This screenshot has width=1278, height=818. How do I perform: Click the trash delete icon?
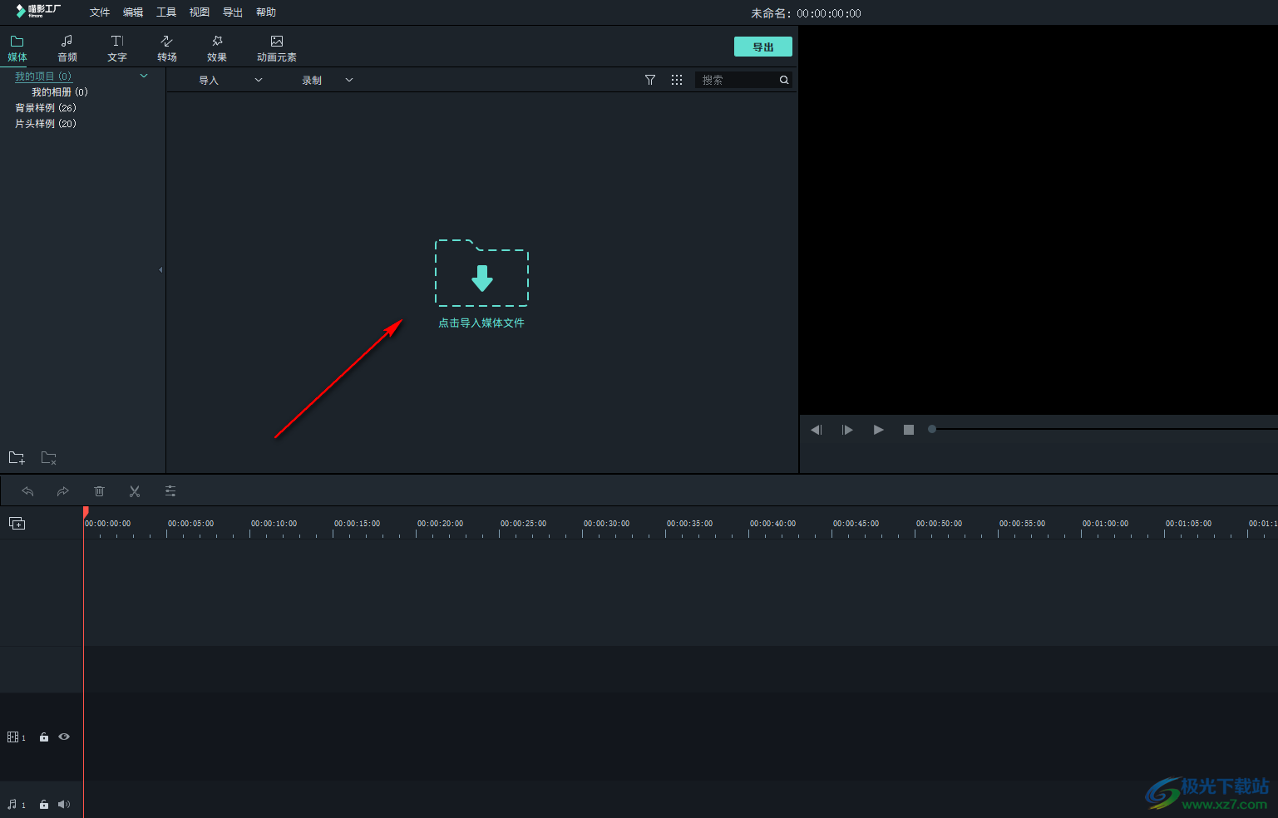99,491
